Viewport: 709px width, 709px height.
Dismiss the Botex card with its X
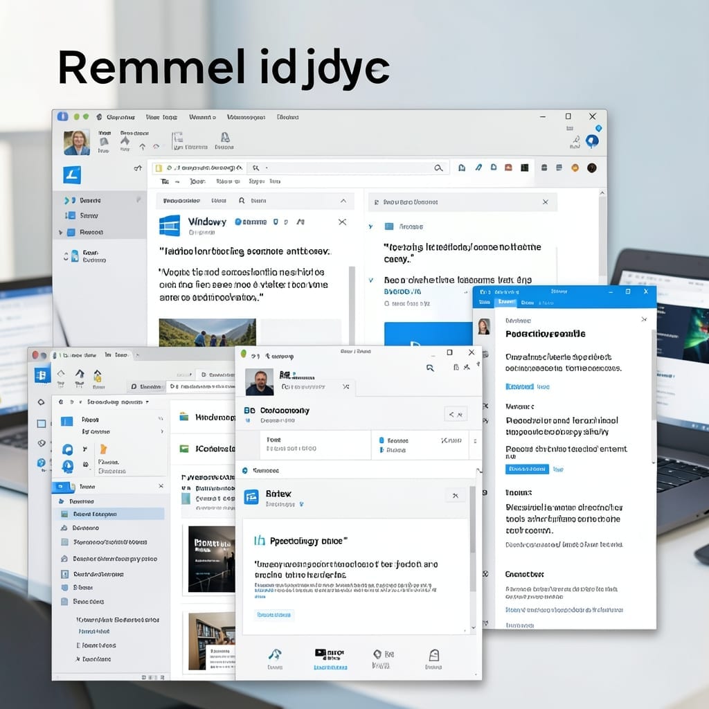[456, 496]
